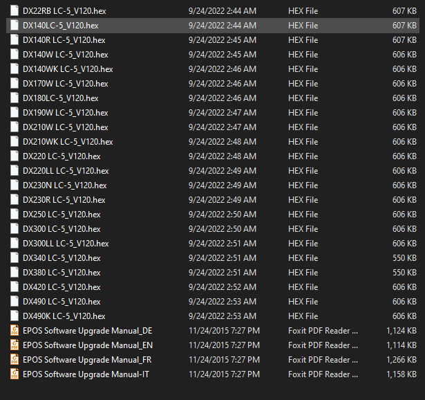The image size is (425, 400).
Task: Select the DX380 LC-5_V120.hex entry
Action: (62, 273)
